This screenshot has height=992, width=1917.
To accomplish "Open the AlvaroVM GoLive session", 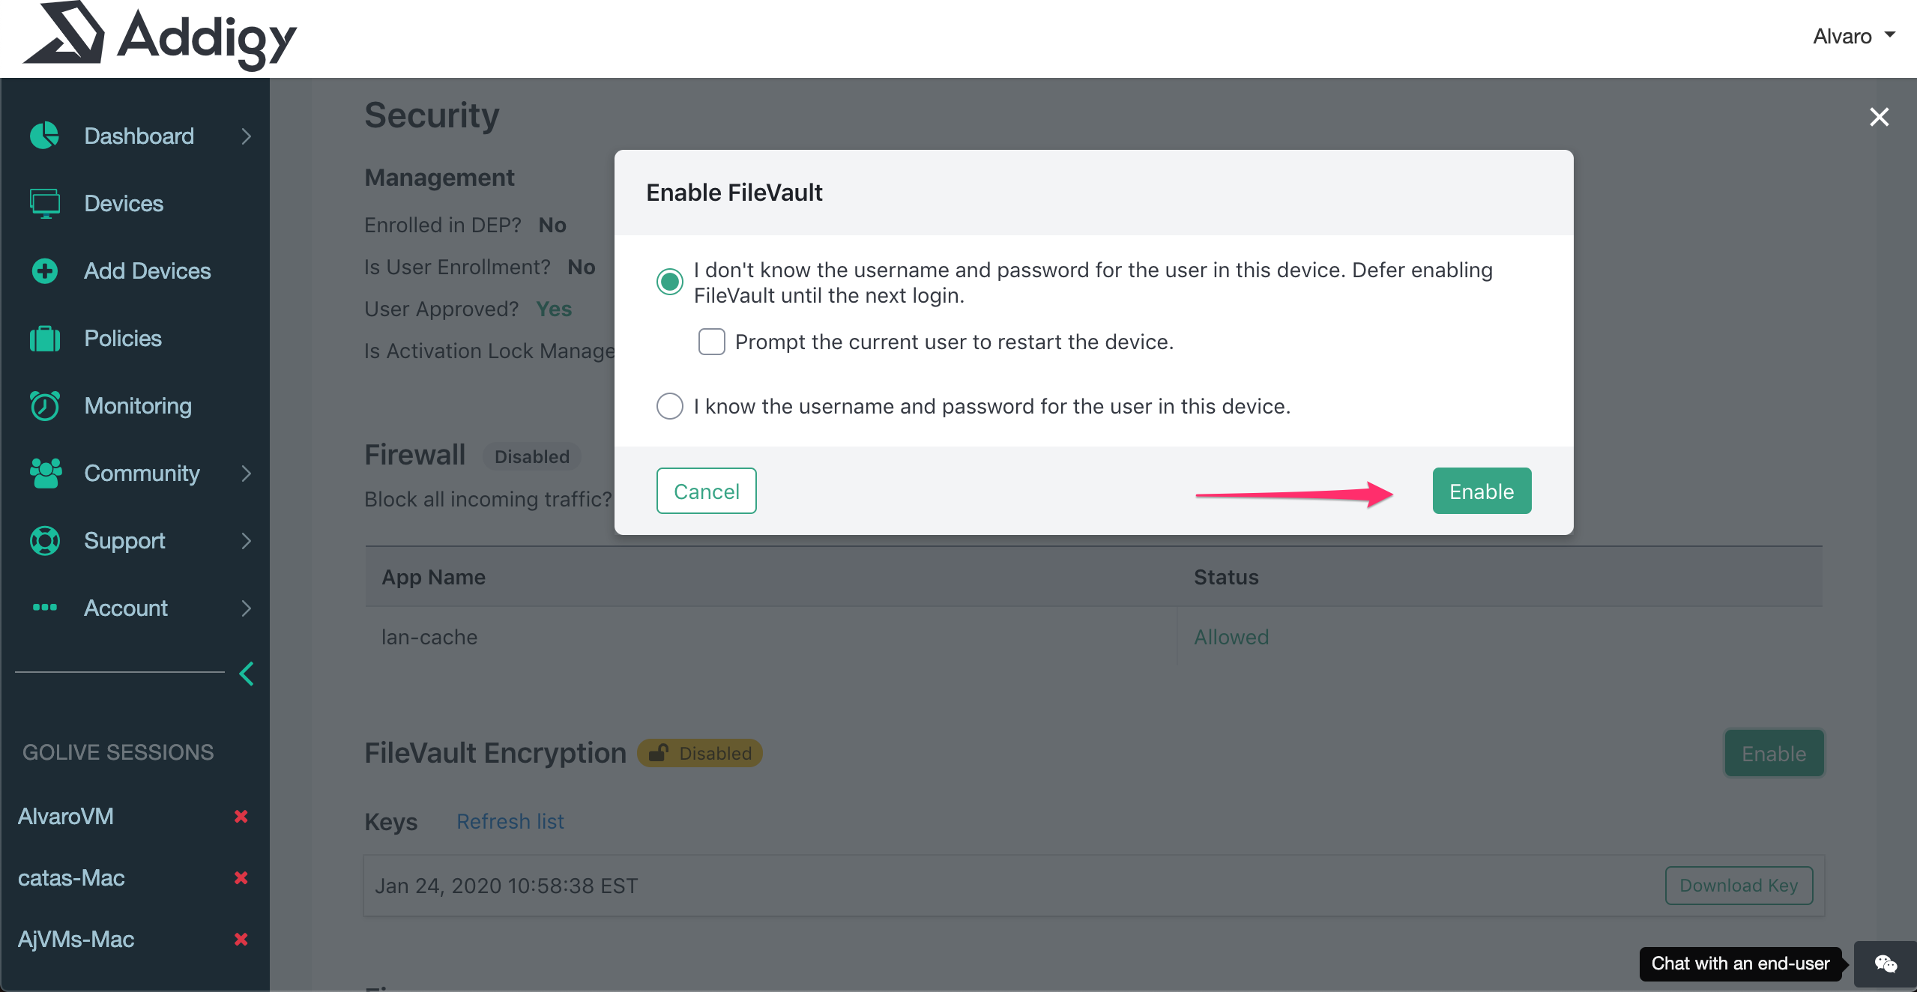I will pos(66,816).
